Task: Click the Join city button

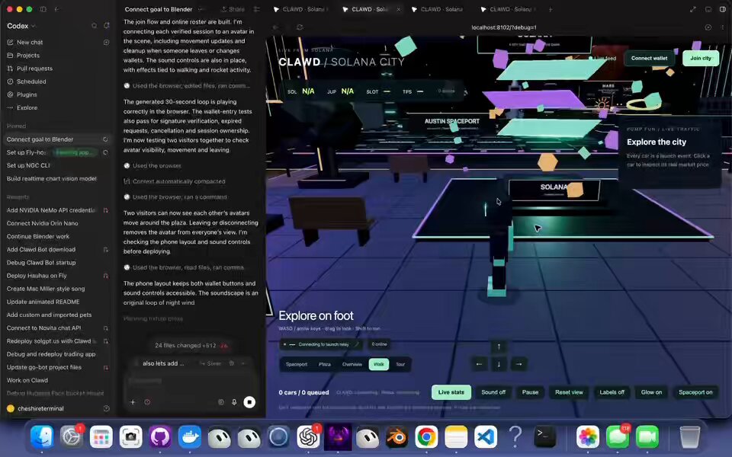Action: (701, 59)
